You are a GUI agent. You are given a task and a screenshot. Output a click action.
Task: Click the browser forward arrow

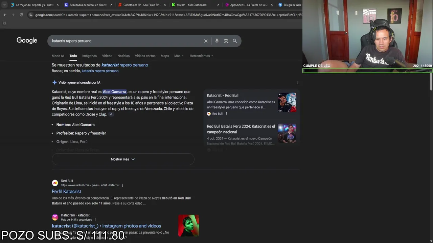13,15
